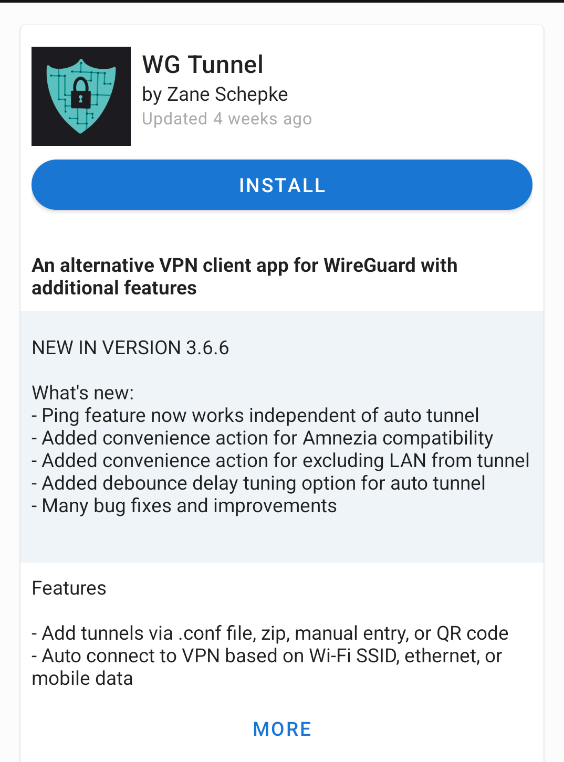The height and width of the screenshot is (762, 564).
Task: Click the Auto connect to VPN line
Action: coord(267,656)
